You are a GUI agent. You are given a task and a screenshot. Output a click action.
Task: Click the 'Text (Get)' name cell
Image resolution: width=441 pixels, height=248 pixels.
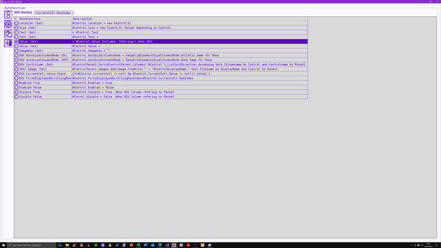[45, 32]
